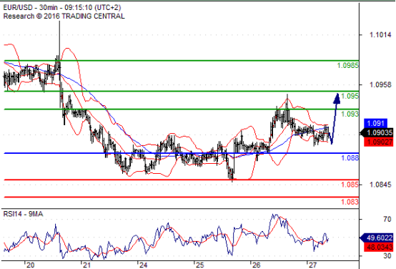Click the red 1.083 support label
Image resolution: width=396 pixels, height=269 pixels.
pyautogui.click(x=350, y=202)
